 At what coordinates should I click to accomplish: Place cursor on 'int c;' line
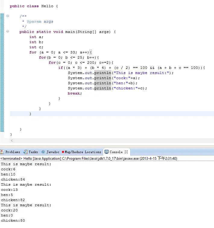click(36, 47)
